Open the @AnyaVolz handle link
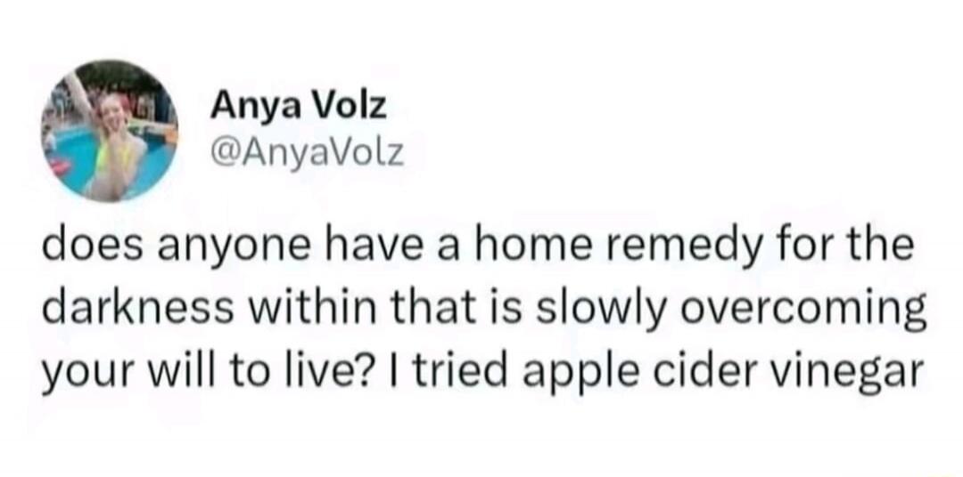Viewport: 963px width, 477px height. (x=307, y=153)
